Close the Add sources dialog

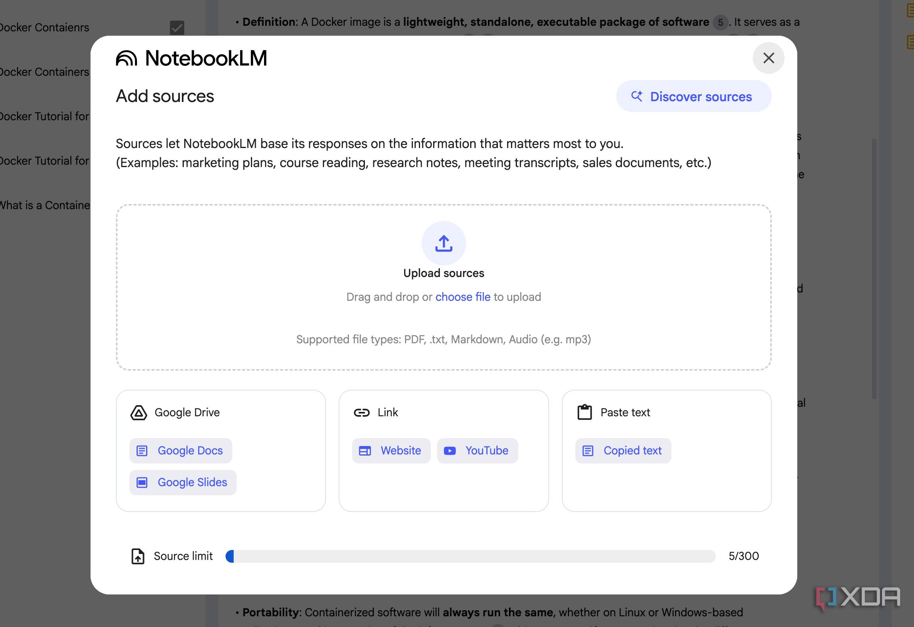(x=768, y=58)
